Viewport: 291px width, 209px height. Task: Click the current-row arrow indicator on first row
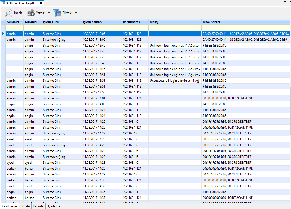3,34
